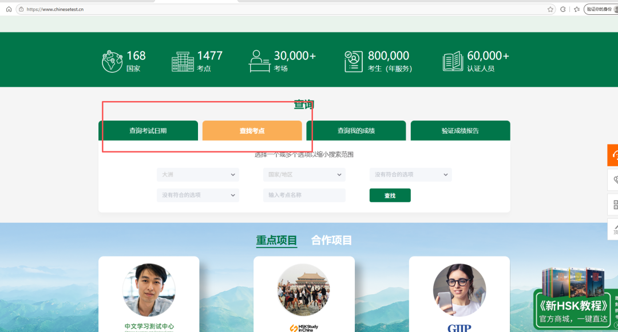Open the orange customer service headset icon

click(x=613, y=155)
